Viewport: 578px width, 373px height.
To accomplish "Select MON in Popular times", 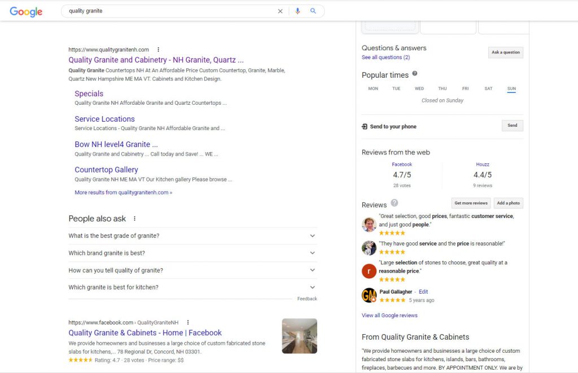I will [373, 88].
